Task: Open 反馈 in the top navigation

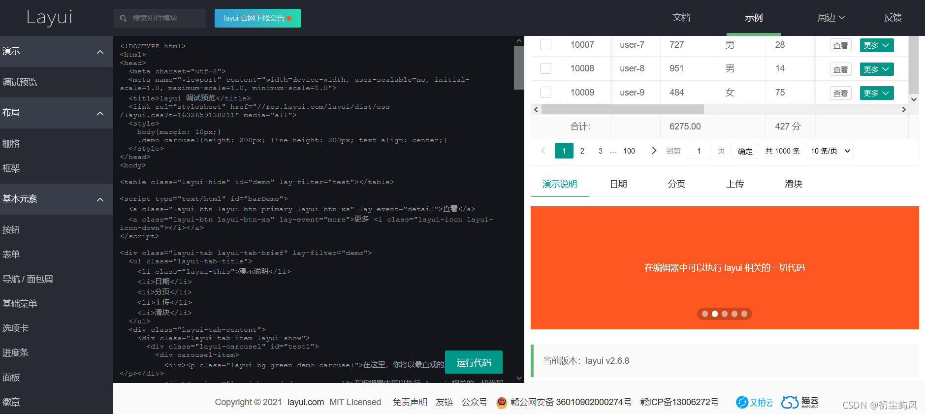Action: click(893, 18)
